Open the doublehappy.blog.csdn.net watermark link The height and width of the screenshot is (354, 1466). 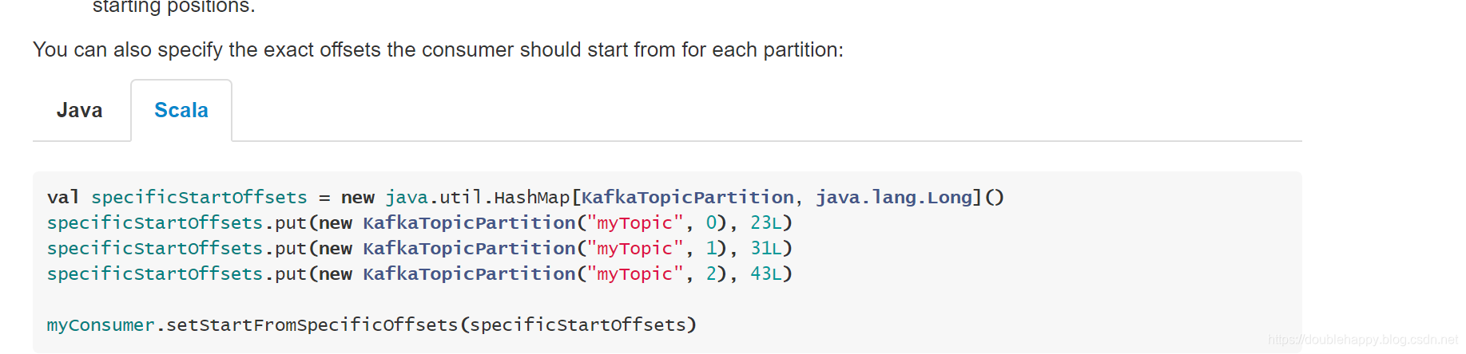click(1362, 340)
